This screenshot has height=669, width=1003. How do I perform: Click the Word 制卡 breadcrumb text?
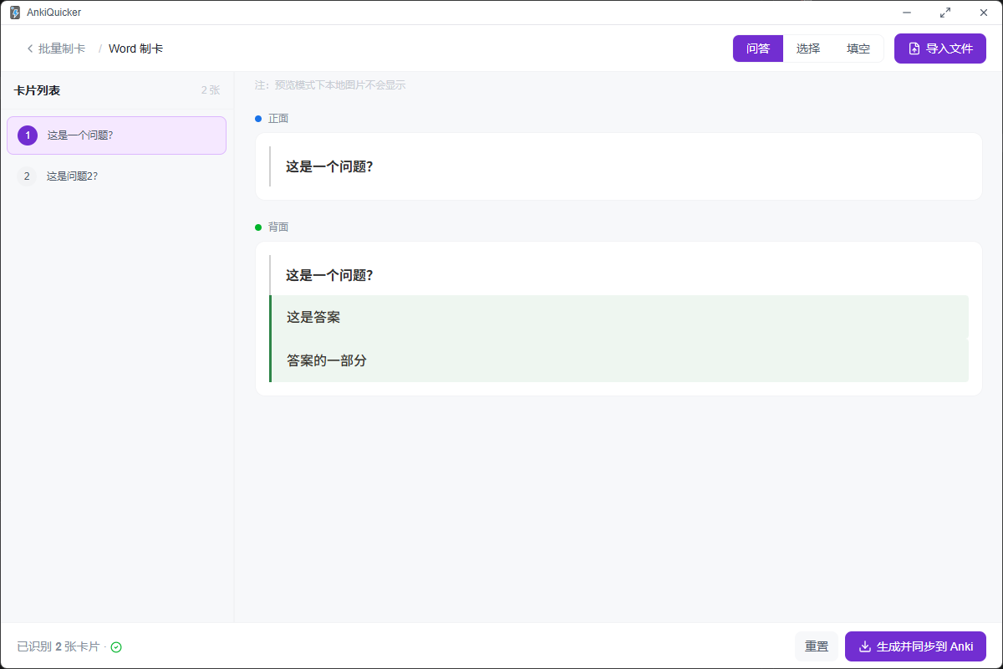pos(135,49)
